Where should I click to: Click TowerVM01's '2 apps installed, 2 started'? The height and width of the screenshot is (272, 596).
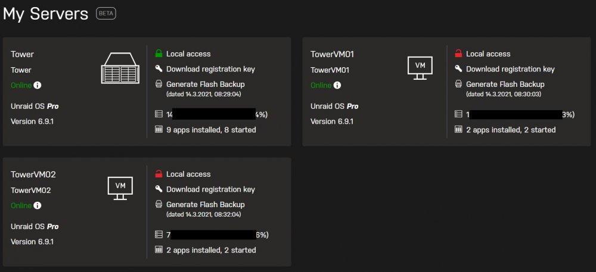511,130
